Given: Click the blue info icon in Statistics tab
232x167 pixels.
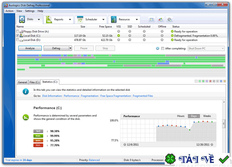Looking at the screenshot, I should (26, 91).
